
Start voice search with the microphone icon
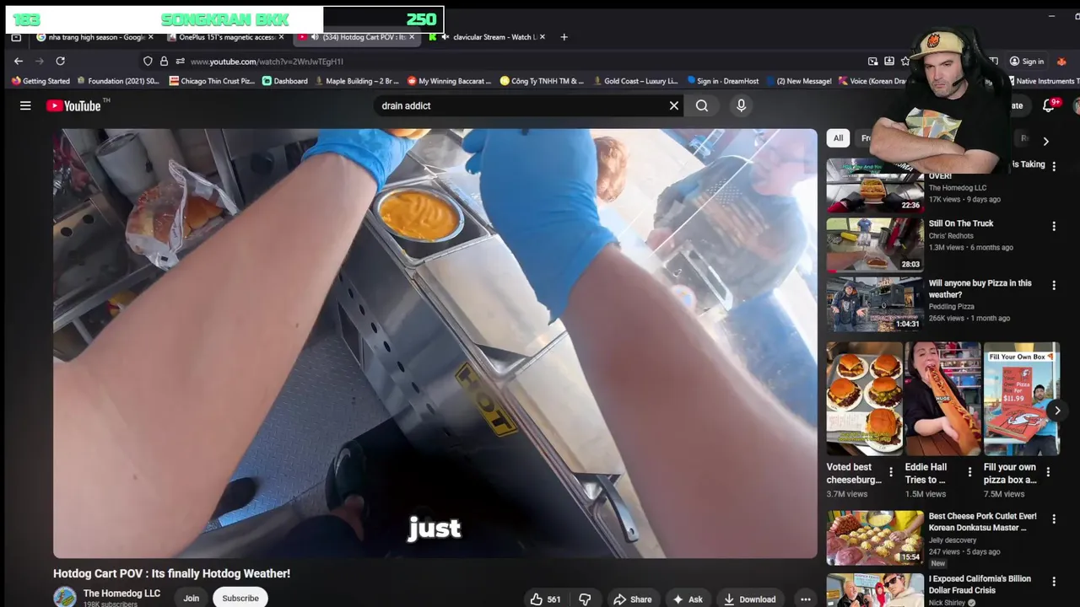point(741,105)
